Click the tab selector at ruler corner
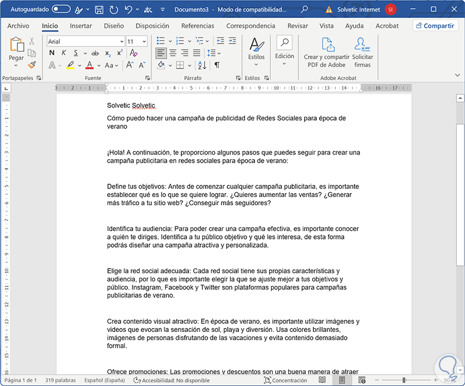 click(x=6, y=88)
